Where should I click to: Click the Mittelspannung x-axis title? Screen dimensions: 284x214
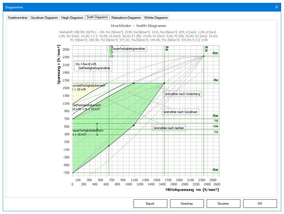(x=192, y=190)
